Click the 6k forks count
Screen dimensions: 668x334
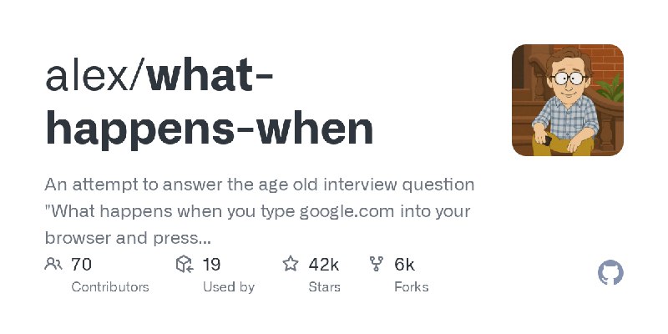pyautogui.click(x=405, y=265)
